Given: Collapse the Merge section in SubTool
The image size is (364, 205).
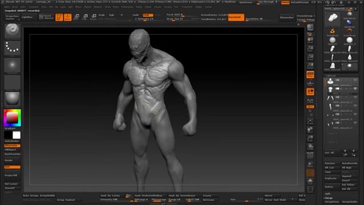Looking at the screenshot, I should point(329,198).
